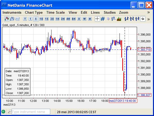This screenshot has width=154, height=116.
Task: Open the Instruments menu
Action: 12,12
